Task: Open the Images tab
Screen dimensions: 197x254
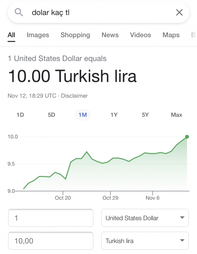Action: click(x=38, y=35)
